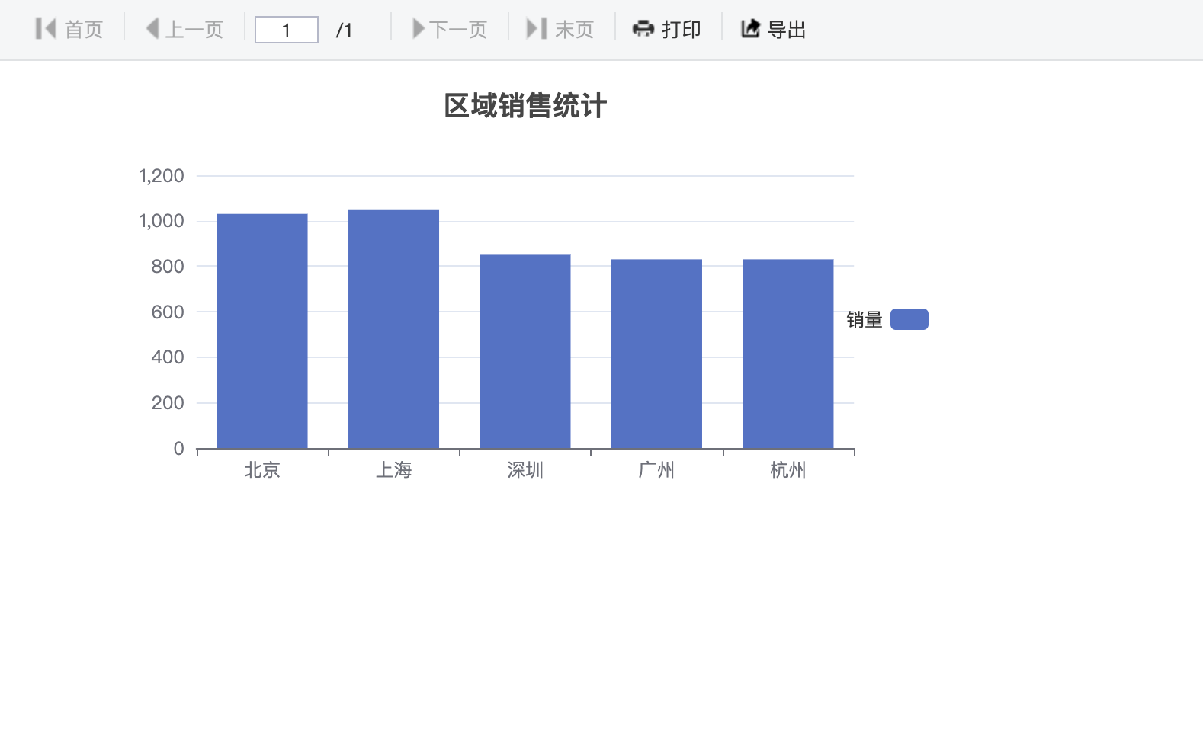Image resolution: width=1203 pixels, height=733 pixels.
Task: Click the 广州 axis label
Action: pos(656,470)
